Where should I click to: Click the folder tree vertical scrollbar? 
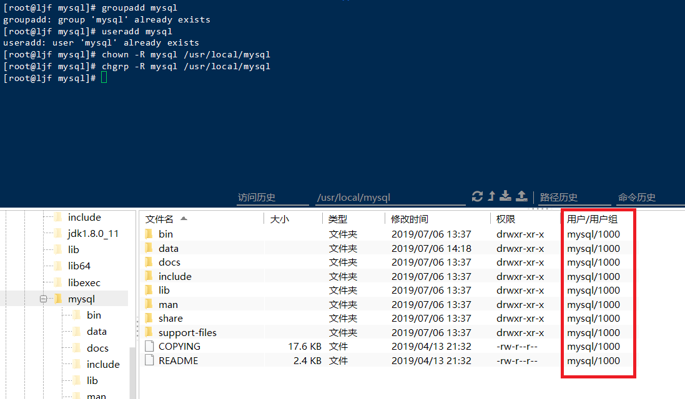[x=133, y=373]
